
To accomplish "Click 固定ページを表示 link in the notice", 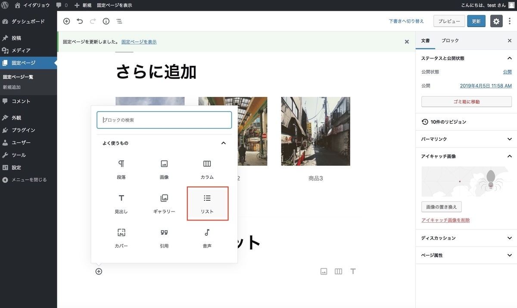I will point(139,42).
